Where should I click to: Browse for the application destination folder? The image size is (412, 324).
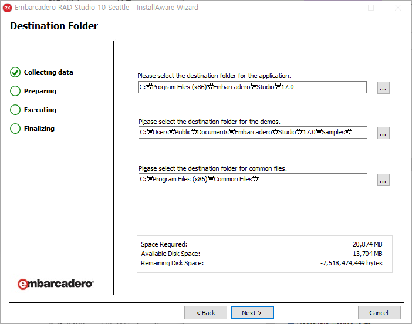pos(383,87)
